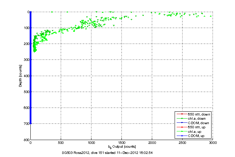The width and height of the screenshot is (235, 157).
Task: Click the red legend line sample for 650 nm, down
Action: point(182,114)
